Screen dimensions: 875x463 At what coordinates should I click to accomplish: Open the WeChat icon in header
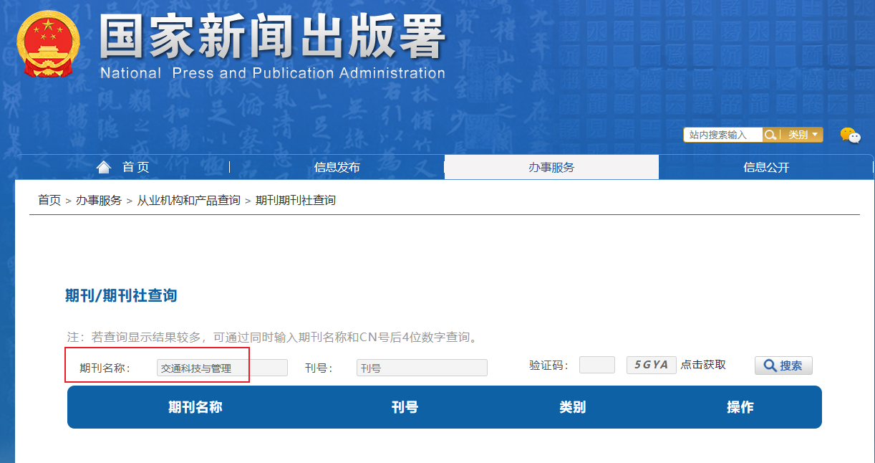tap(850, 135)
